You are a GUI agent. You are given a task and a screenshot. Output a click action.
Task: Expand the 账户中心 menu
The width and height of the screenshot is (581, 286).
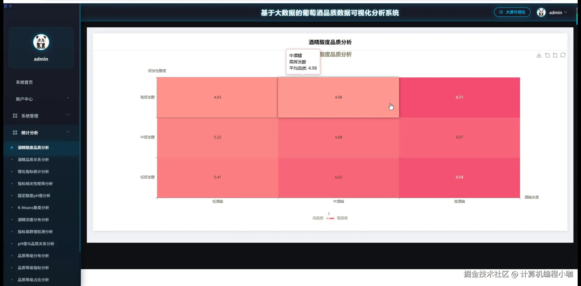(x=41, y=99)
